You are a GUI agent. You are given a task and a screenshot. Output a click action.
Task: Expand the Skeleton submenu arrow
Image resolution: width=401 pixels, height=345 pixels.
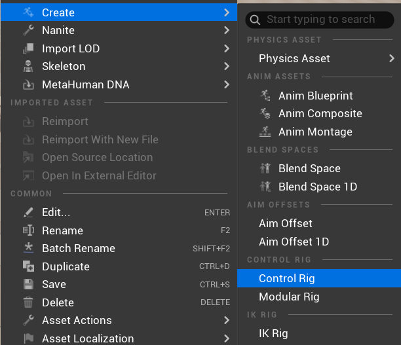[x=226, y=66]
